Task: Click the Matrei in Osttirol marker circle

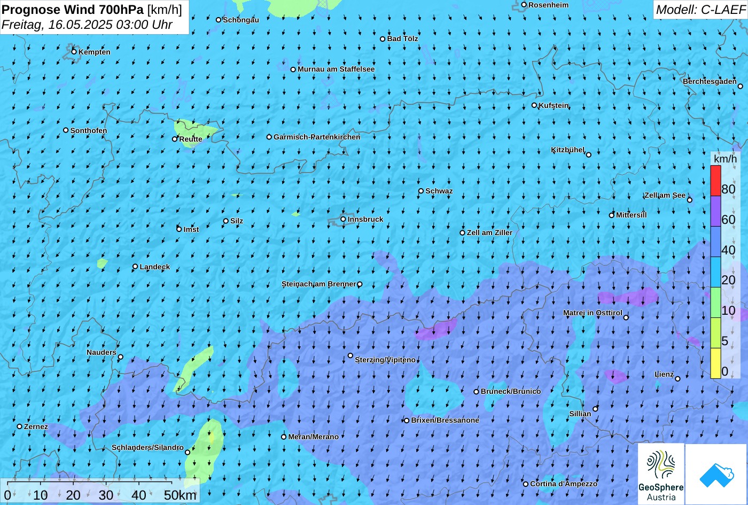Action: click(626, 317)
